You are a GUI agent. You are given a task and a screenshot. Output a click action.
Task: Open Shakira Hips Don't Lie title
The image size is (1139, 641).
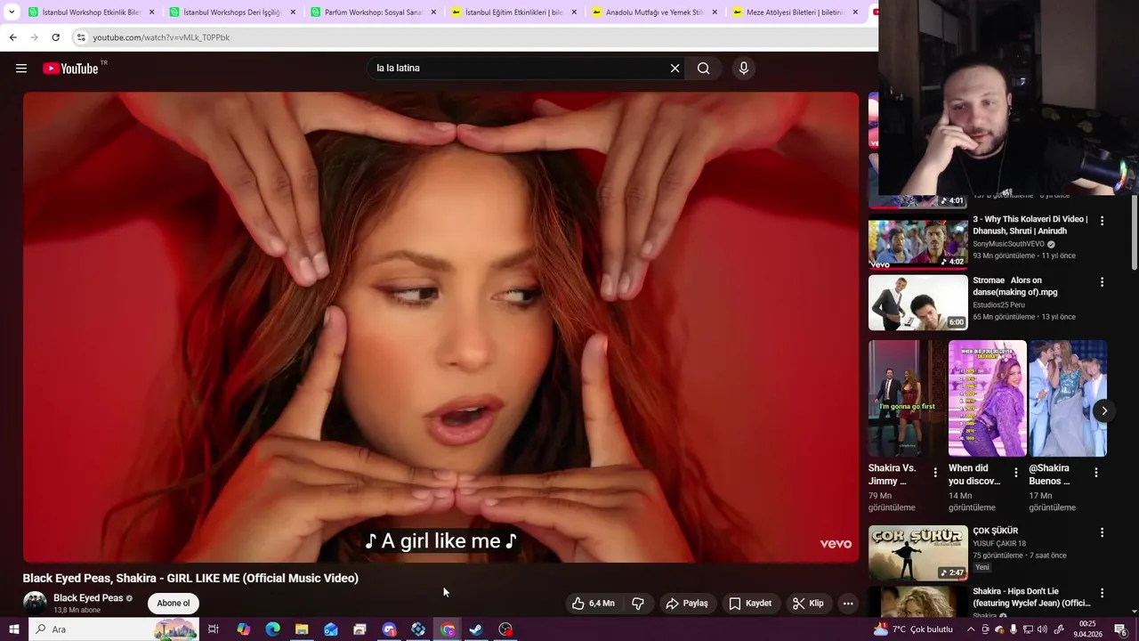point(1031,597)
